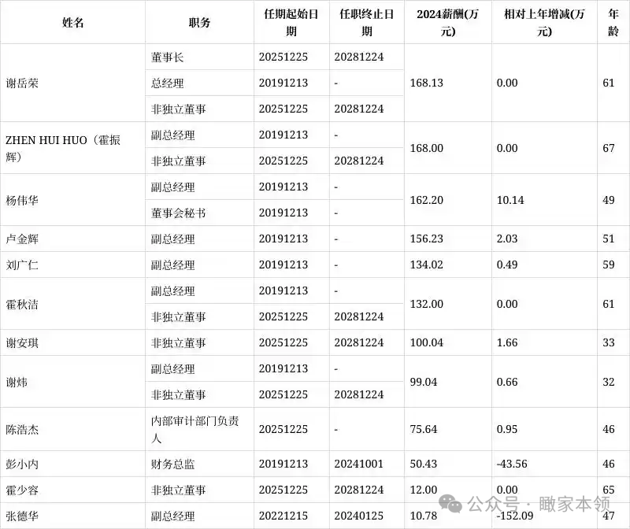630x529 pixels.
Task: Select 霍秋洁's 非独立董事 position cell
Action: pos(172,316)
